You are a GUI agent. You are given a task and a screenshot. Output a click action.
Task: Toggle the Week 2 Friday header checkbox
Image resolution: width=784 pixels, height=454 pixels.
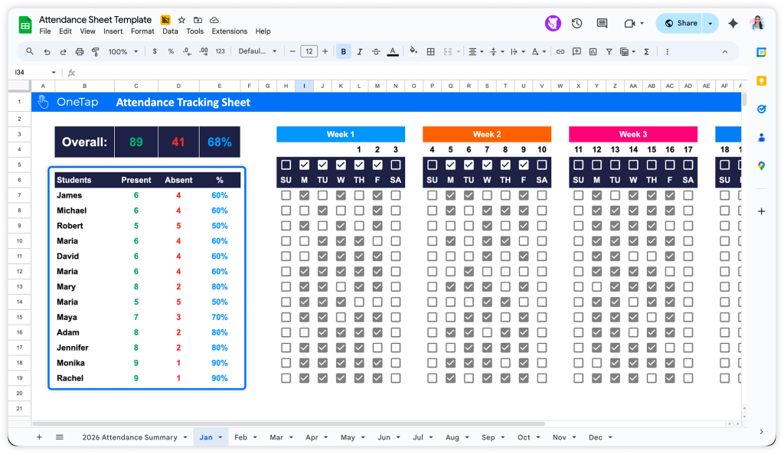click(x=524, y=165)
